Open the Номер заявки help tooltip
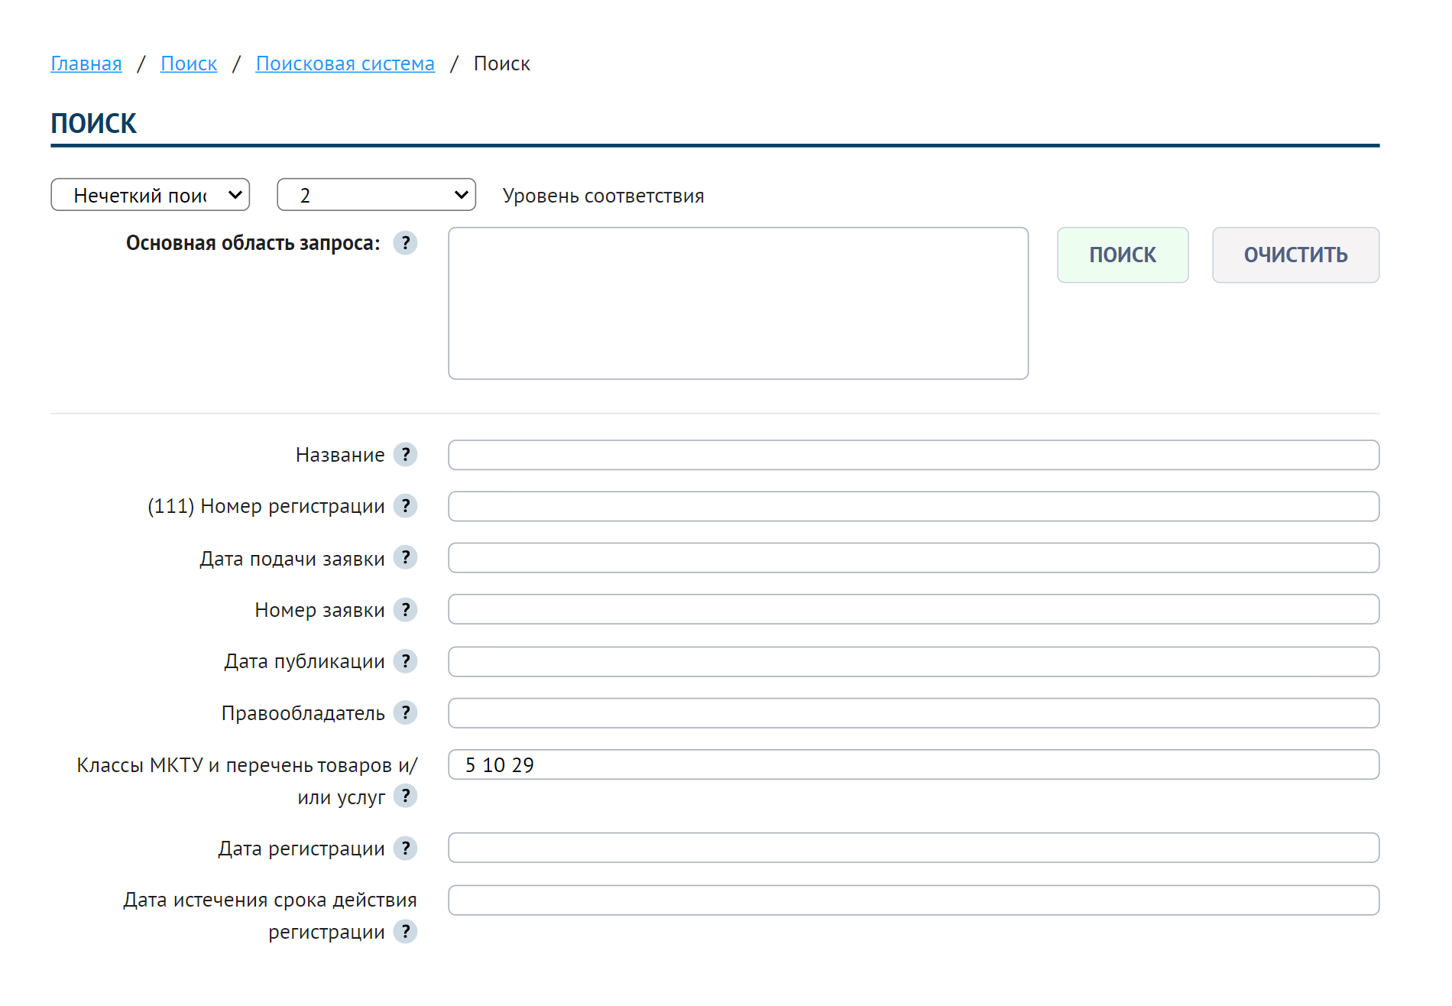The image size is (1452, 1006). coord(405,610)
